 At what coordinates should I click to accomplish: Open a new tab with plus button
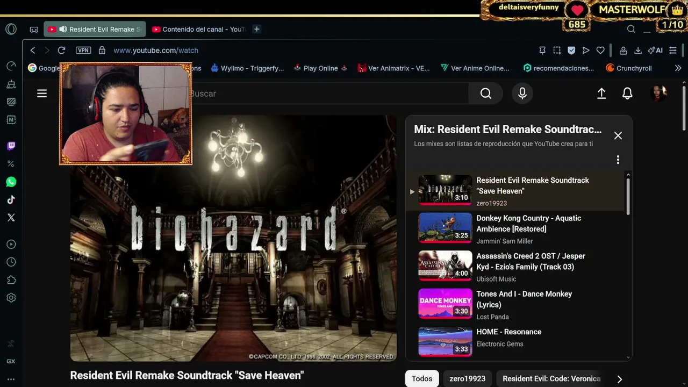pos(257,29)
